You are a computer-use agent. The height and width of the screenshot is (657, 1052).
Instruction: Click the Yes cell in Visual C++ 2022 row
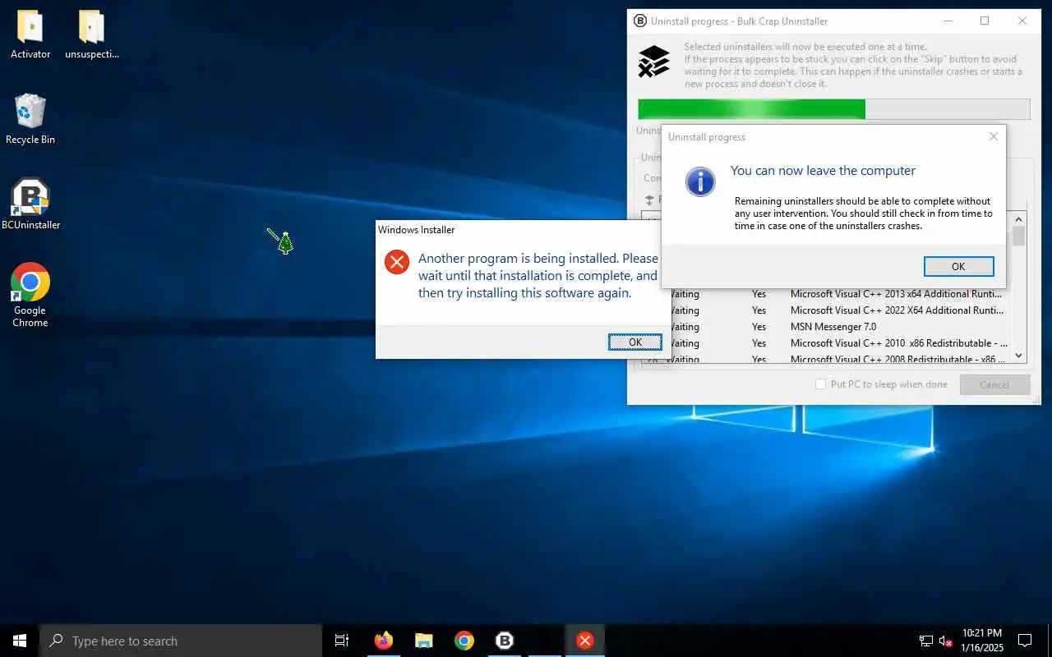[759, 310]
